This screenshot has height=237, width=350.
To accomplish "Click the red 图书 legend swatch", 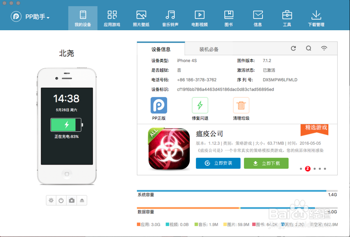I will coord(254,224).
